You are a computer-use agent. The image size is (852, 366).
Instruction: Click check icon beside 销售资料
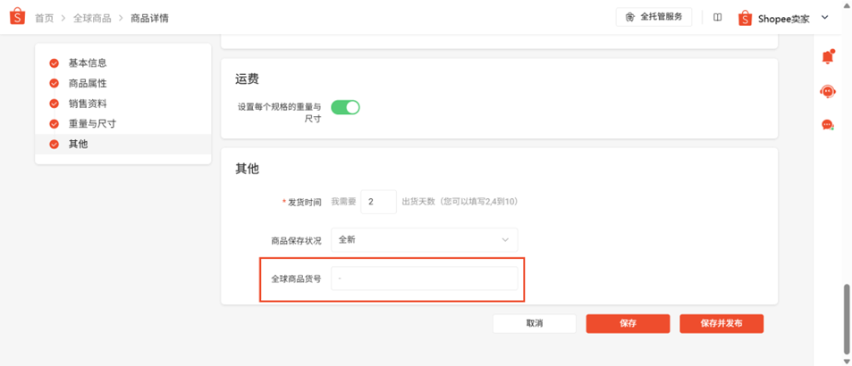click(54, 104)
